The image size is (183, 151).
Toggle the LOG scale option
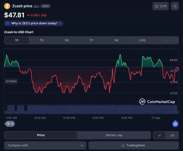coord(142,40)
